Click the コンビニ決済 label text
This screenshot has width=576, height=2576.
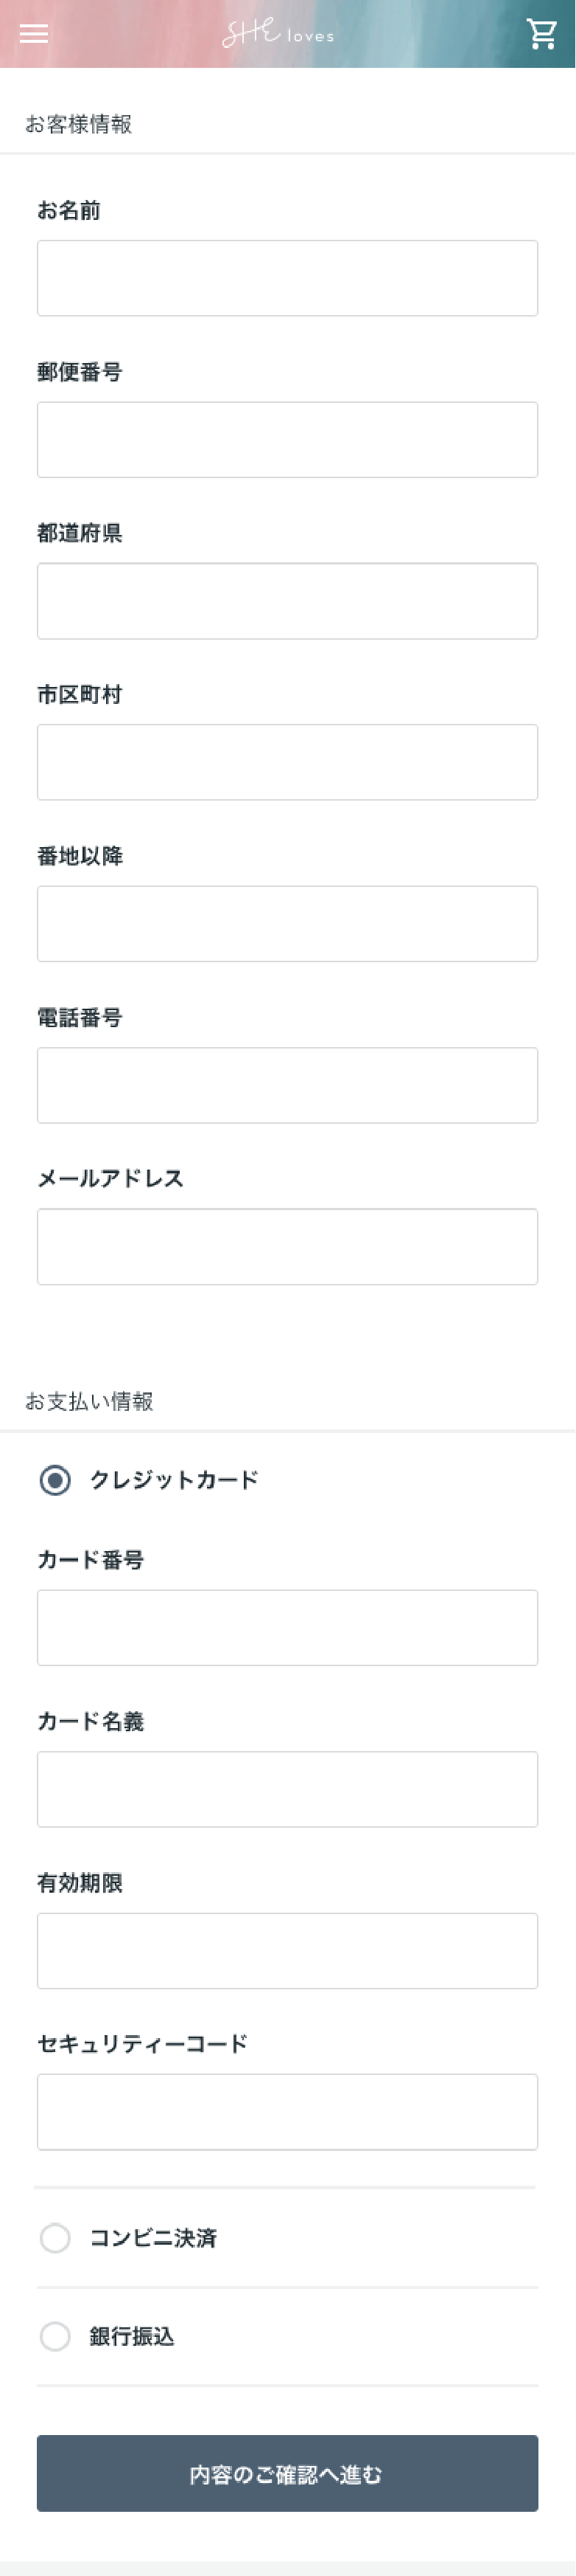[152, 2238]
